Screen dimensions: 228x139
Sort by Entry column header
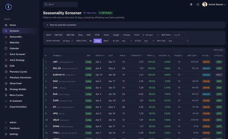tap(100, 56)
